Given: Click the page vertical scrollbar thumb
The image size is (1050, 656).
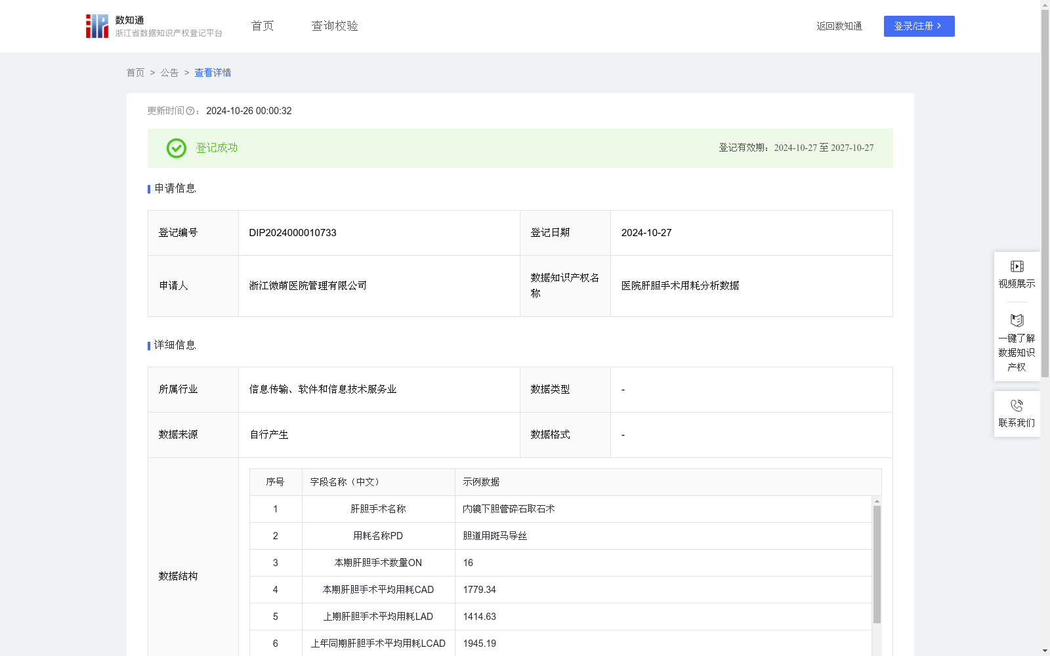Looking at the screenshot, I should [x=1045, y=194].
